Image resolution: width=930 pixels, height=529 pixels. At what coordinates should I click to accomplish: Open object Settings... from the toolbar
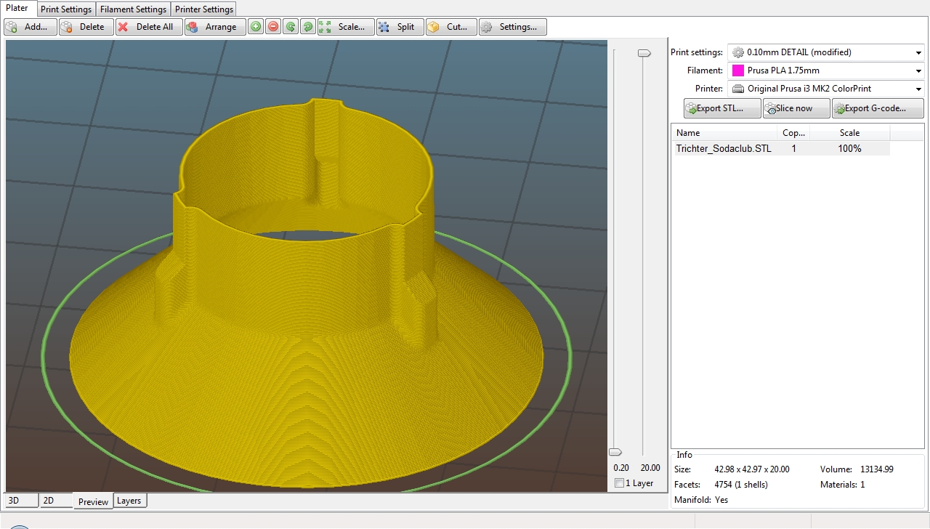tap(513, 27)
